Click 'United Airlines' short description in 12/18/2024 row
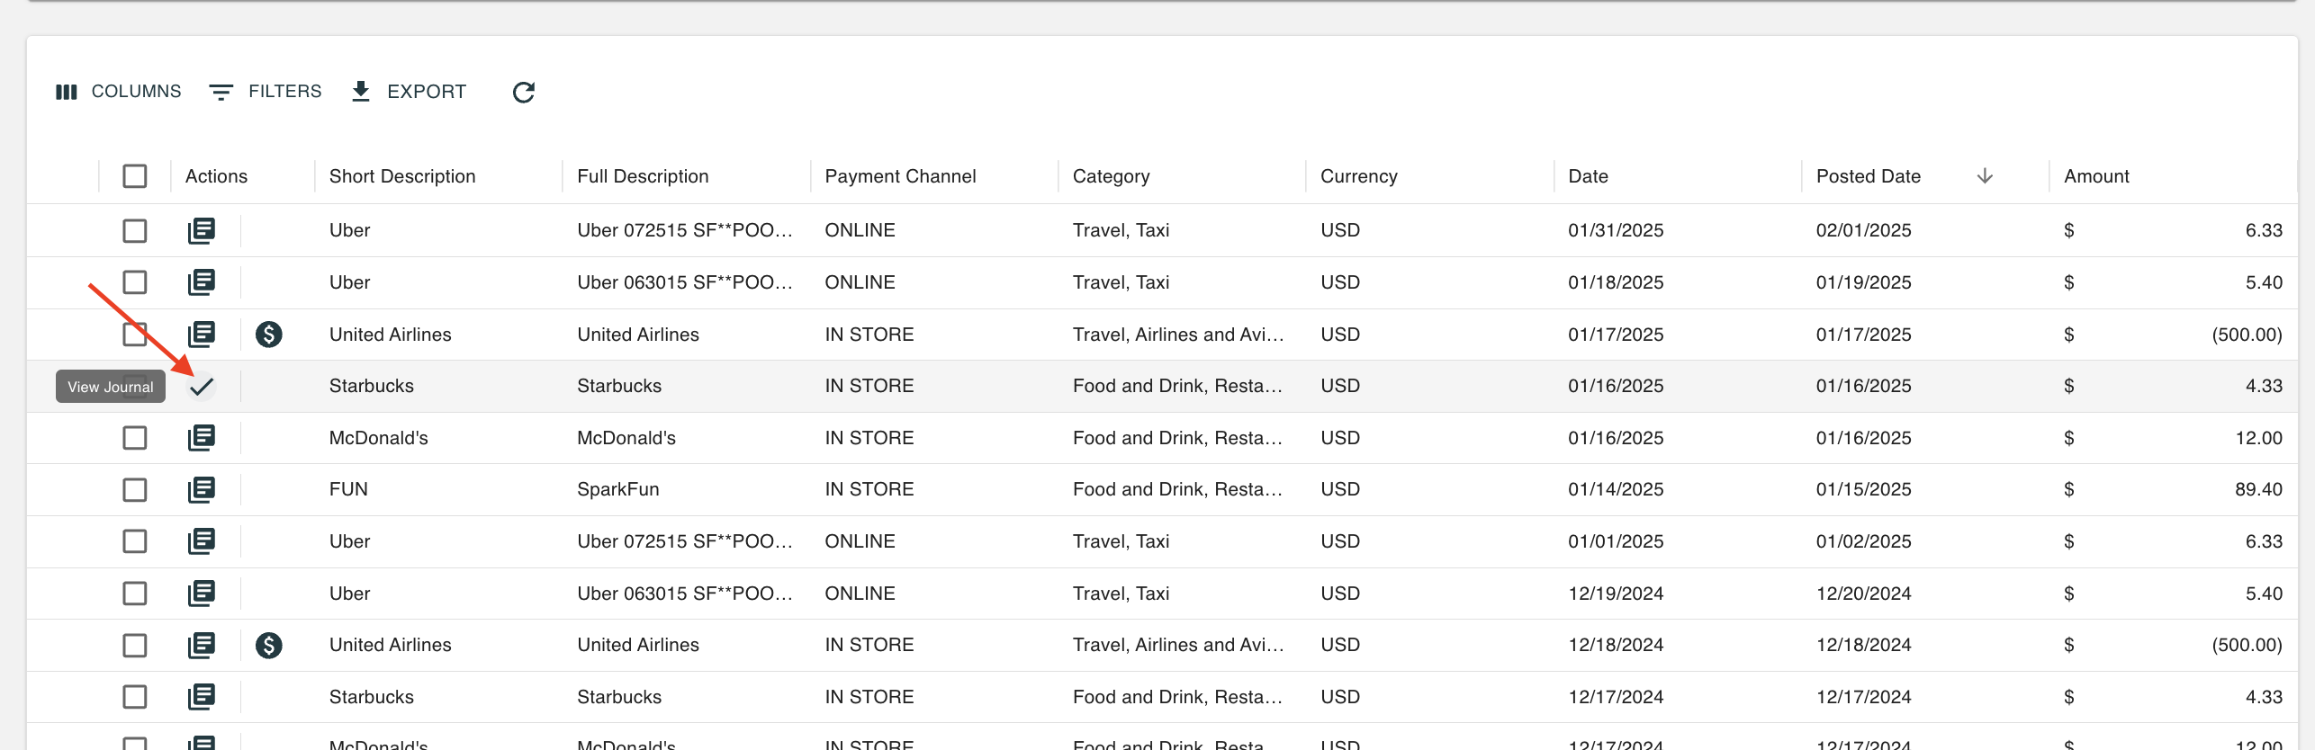Image resolution: width=2315 pixels, height=750 pixels. 390,645
